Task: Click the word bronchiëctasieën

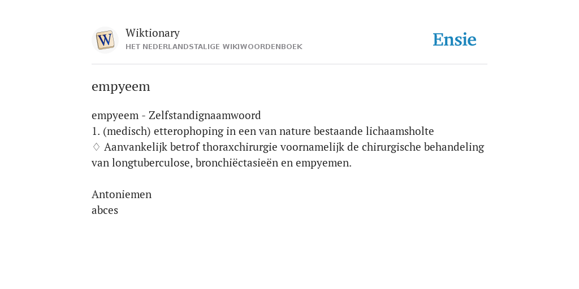Action: 237,163
